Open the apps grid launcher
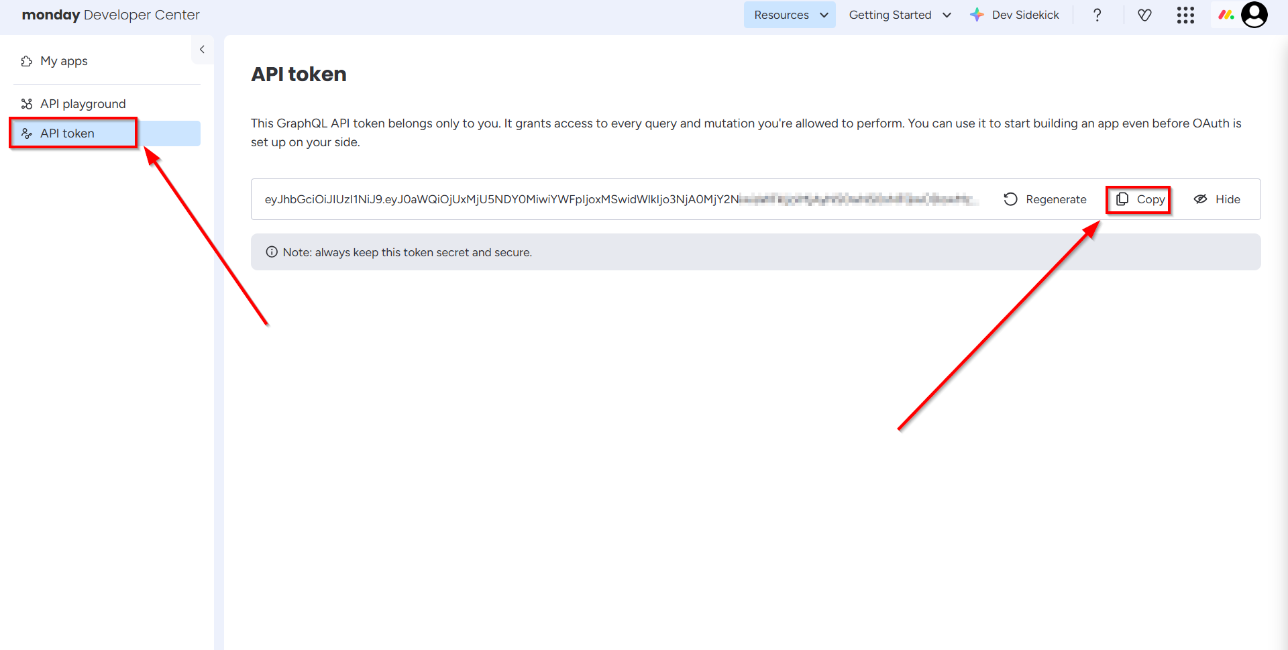The height and width of the screenshot is (650, 1288). pyautogui.click(x=1186, y=15)
